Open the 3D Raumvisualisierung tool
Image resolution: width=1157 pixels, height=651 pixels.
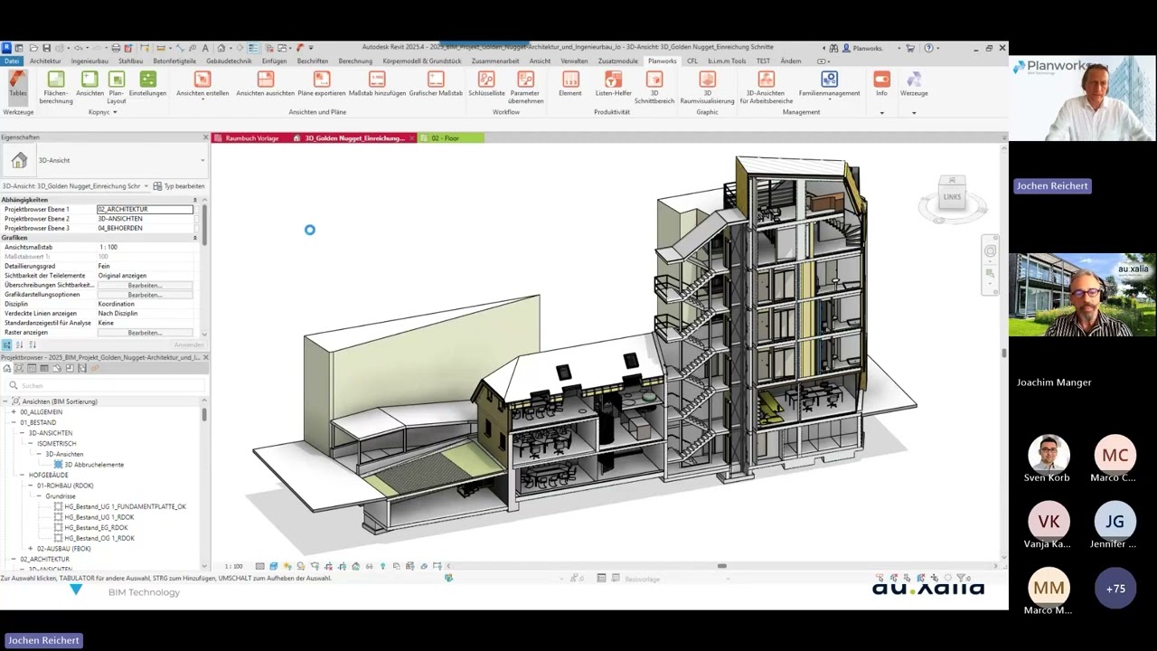(x=707, y=87)
